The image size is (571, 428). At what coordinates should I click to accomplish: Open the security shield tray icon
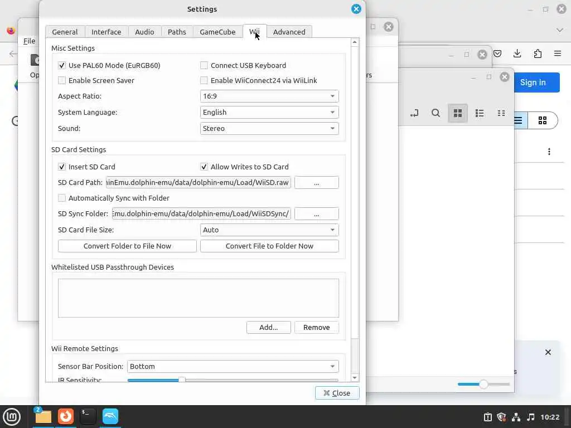(501, 417)
